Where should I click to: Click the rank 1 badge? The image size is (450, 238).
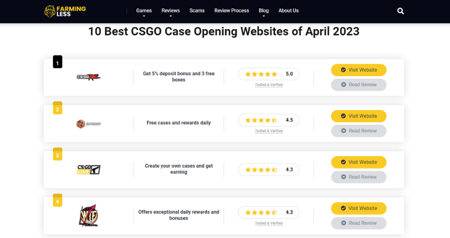pyautogui.click(x=57, y=62)
